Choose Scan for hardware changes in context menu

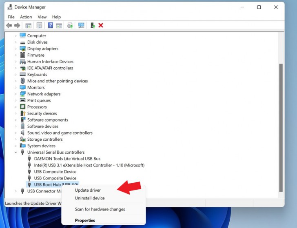pyautogui.click(x=100, y=209)
